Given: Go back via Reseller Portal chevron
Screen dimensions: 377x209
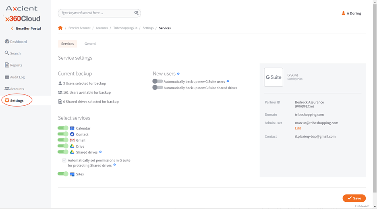Looking at the screenshot, I should point(12,29).
